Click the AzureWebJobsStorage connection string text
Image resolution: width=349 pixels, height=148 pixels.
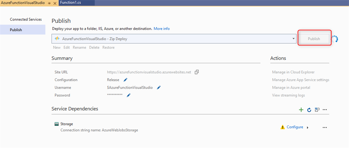click(99, 130)
